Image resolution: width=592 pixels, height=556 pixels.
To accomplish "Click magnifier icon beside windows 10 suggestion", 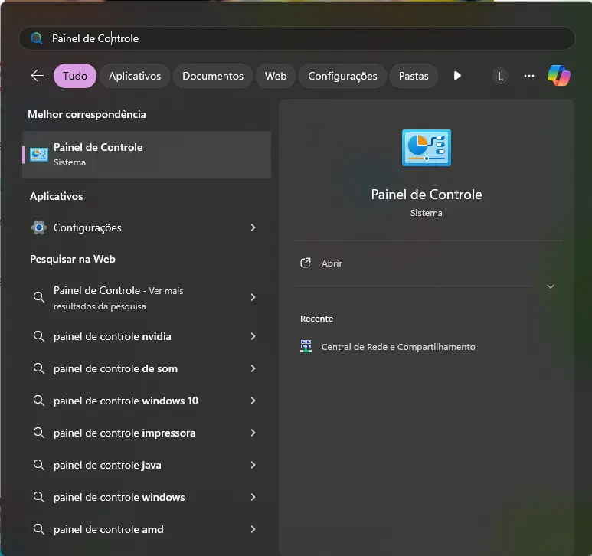I will (x=39, y=400).
